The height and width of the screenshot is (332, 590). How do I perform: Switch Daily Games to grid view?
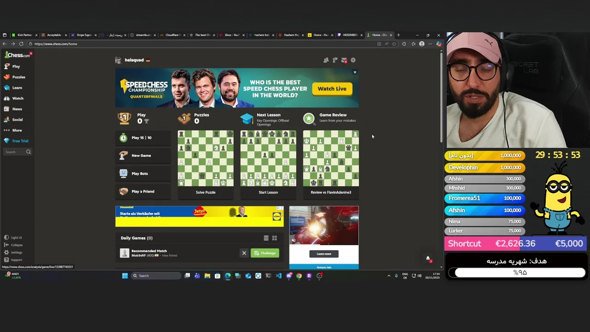pos(274,238)
